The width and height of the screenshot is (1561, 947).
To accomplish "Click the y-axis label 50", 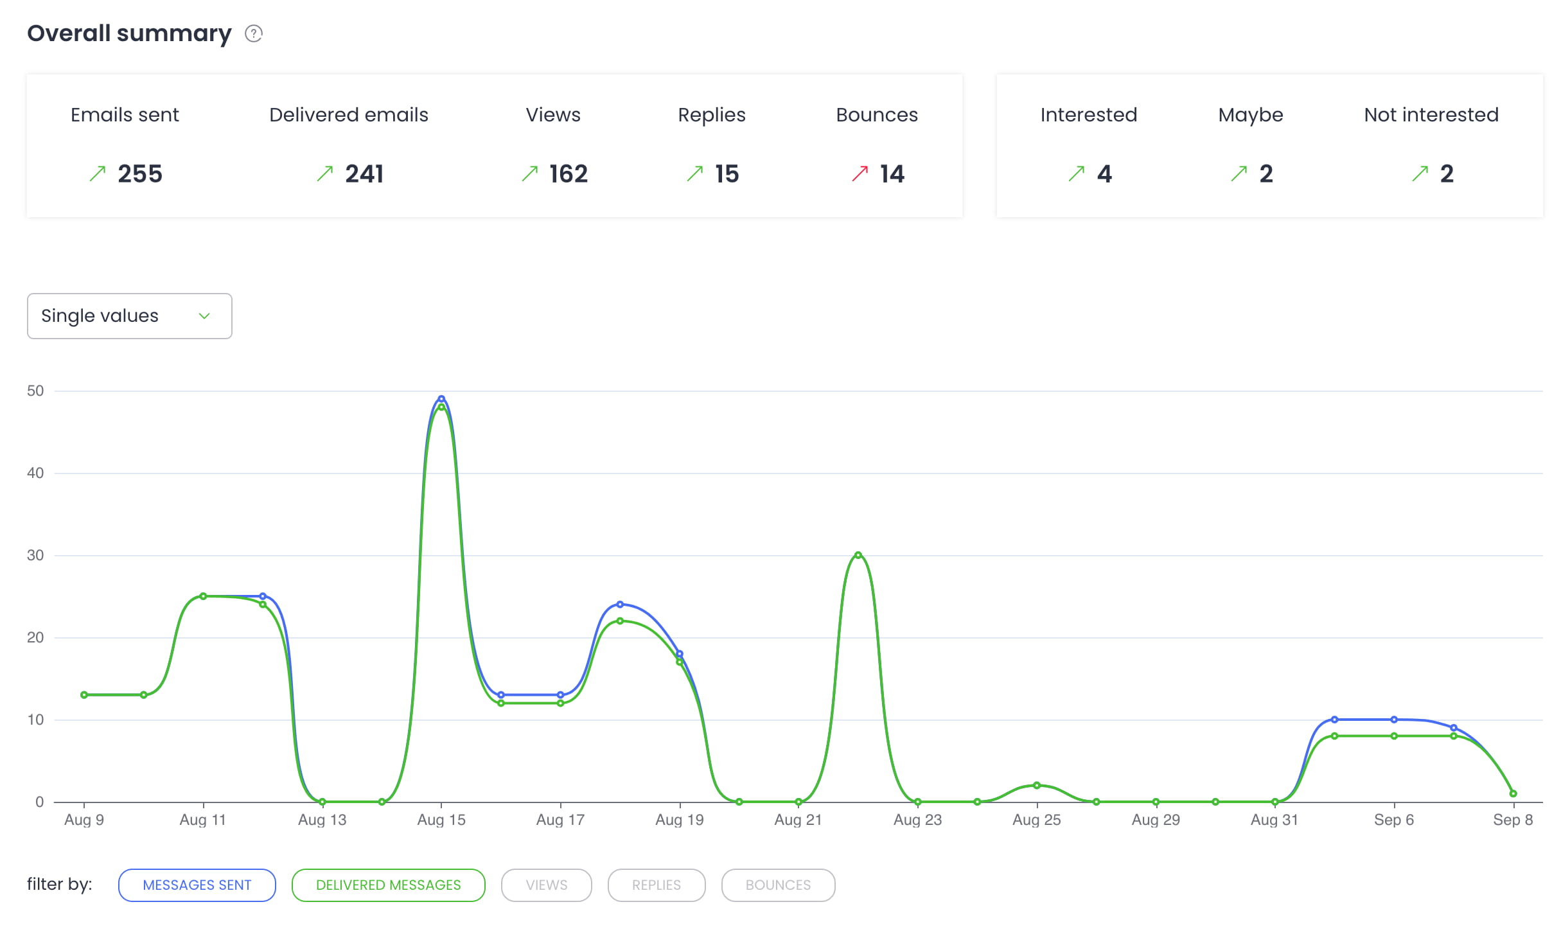I will 35,391.
